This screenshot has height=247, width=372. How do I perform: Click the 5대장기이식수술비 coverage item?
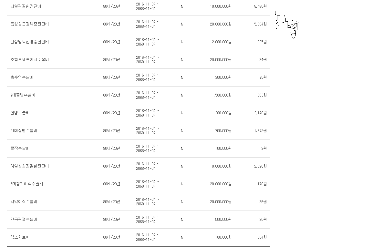(26, 184)
